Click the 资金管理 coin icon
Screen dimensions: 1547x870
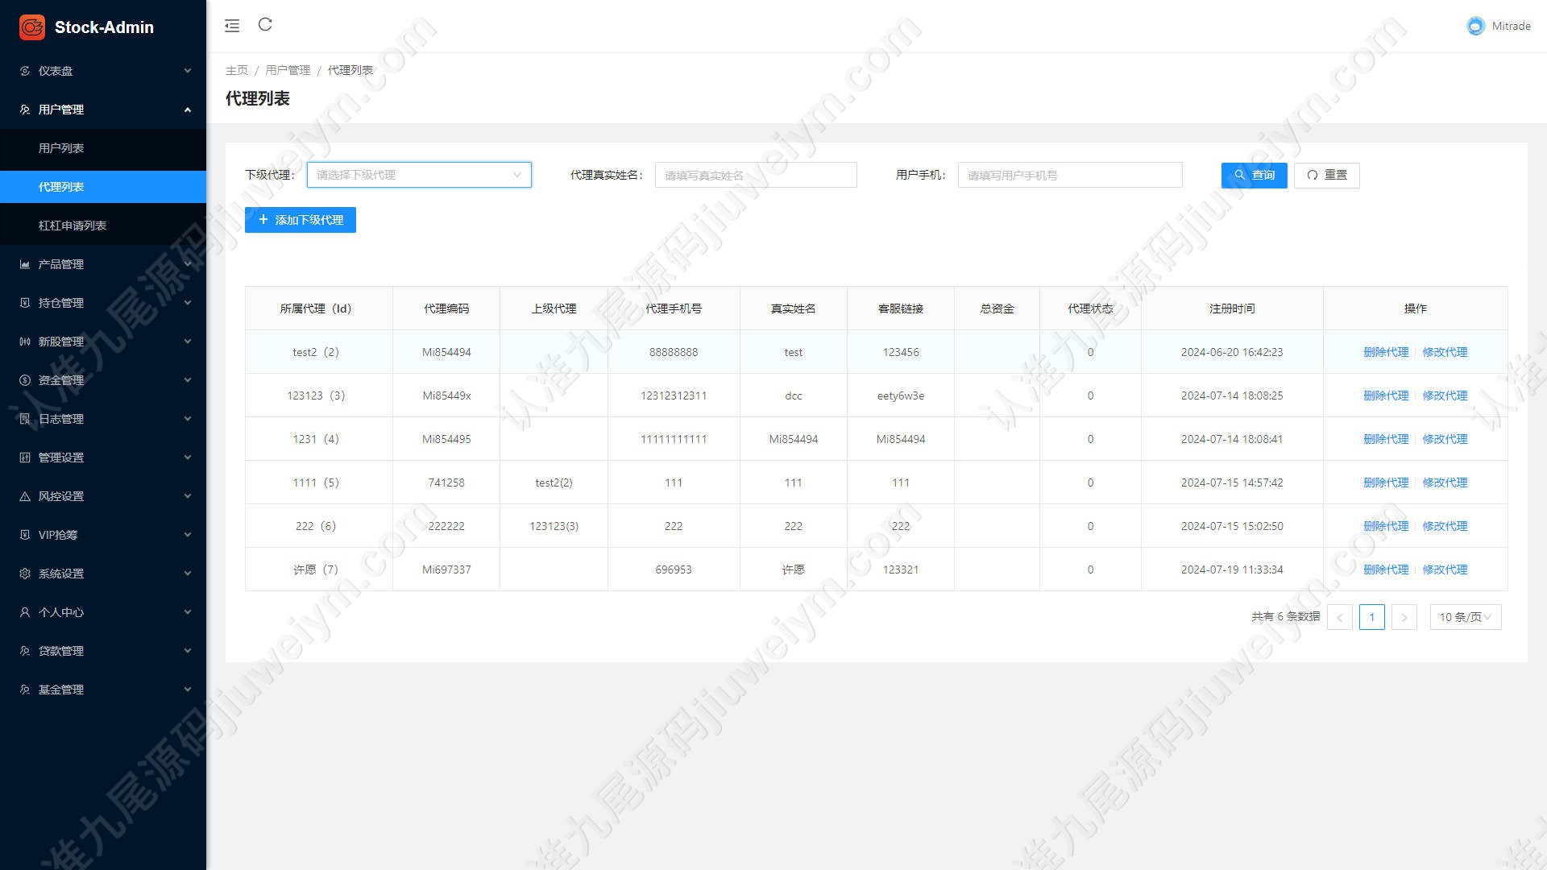tap(25, 380)
